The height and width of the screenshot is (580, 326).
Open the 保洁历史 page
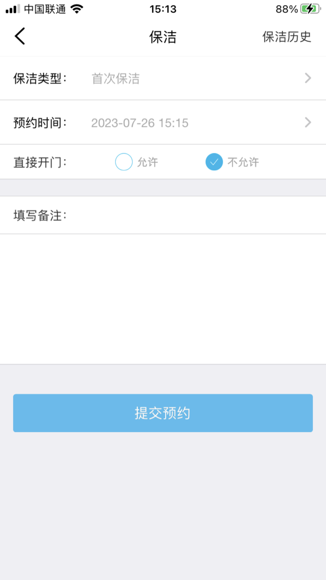[x=286, y=37]
